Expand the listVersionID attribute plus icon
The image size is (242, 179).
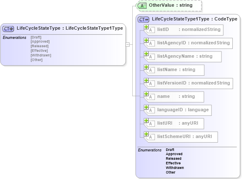(x=146, y=80)
